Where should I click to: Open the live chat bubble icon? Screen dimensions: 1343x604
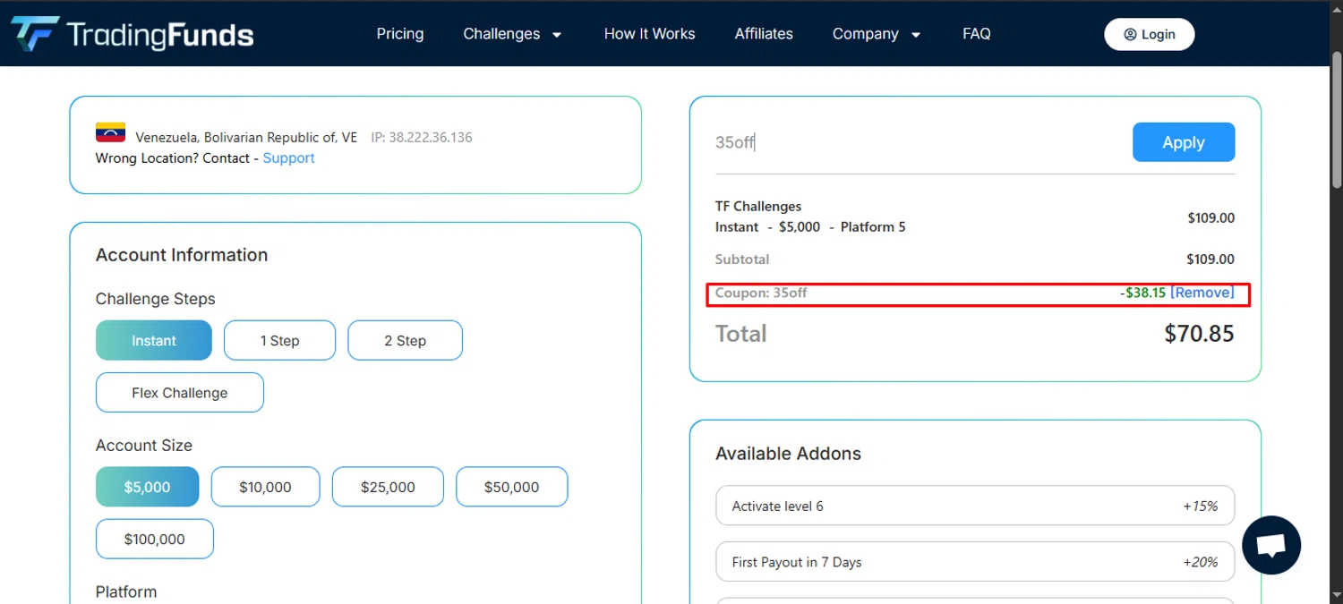click(x=1271, y=545)
